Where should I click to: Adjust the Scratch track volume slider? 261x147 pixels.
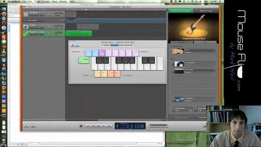coord(59,28)
